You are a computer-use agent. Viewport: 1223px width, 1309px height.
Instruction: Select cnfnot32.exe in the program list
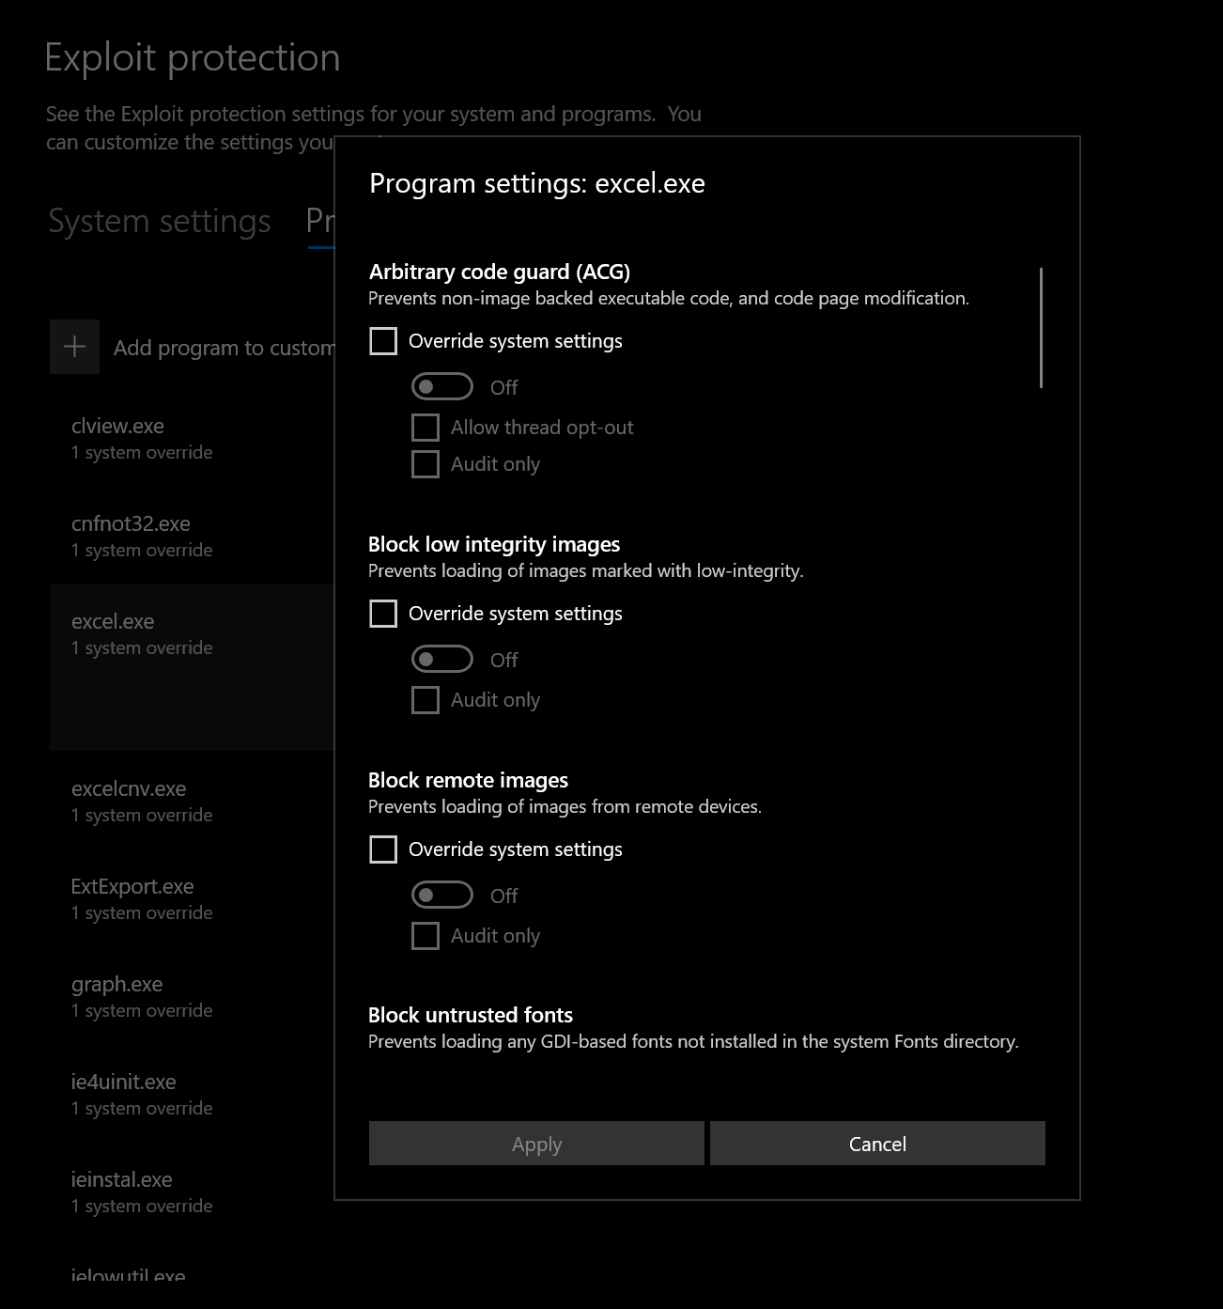click(x=192, y=536)
